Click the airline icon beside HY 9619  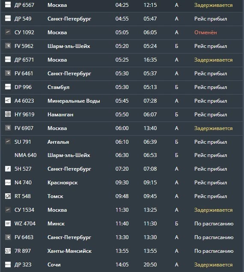[8, 114]
